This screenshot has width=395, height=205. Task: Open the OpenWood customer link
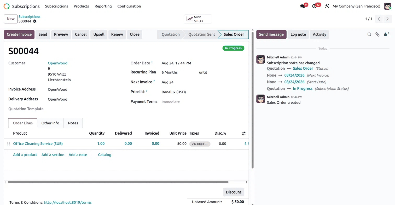(x=57, y=63)
